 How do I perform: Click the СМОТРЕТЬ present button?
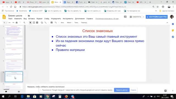136,17
